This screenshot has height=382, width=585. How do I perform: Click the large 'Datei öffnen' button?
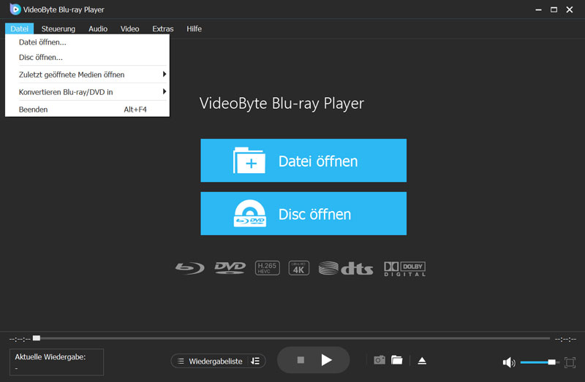pos(303,161)
